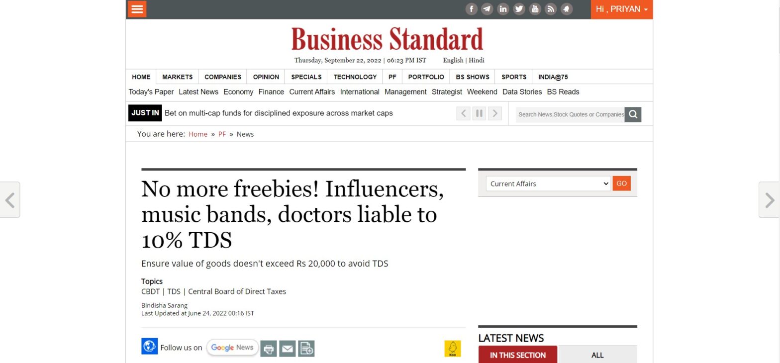Image resolution: width=780 pixels, height=363 pixels.
Task: Focus the Search News, Stock Quotes field
Action: tap(570, 114)
